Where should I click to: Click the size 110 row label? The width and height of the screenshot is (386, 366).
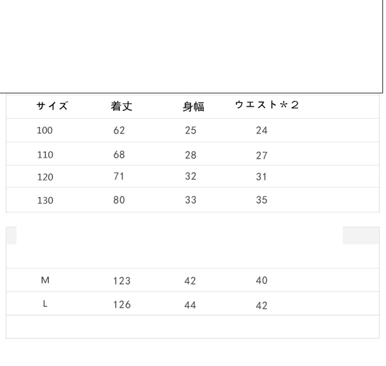pos(45,155)
